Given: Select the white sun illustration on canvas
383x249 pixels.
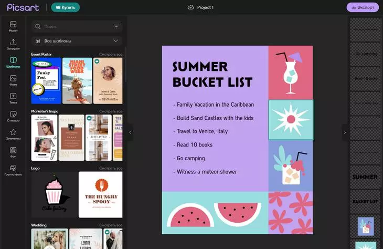Looking at the screenshot, I should [291, 120].
